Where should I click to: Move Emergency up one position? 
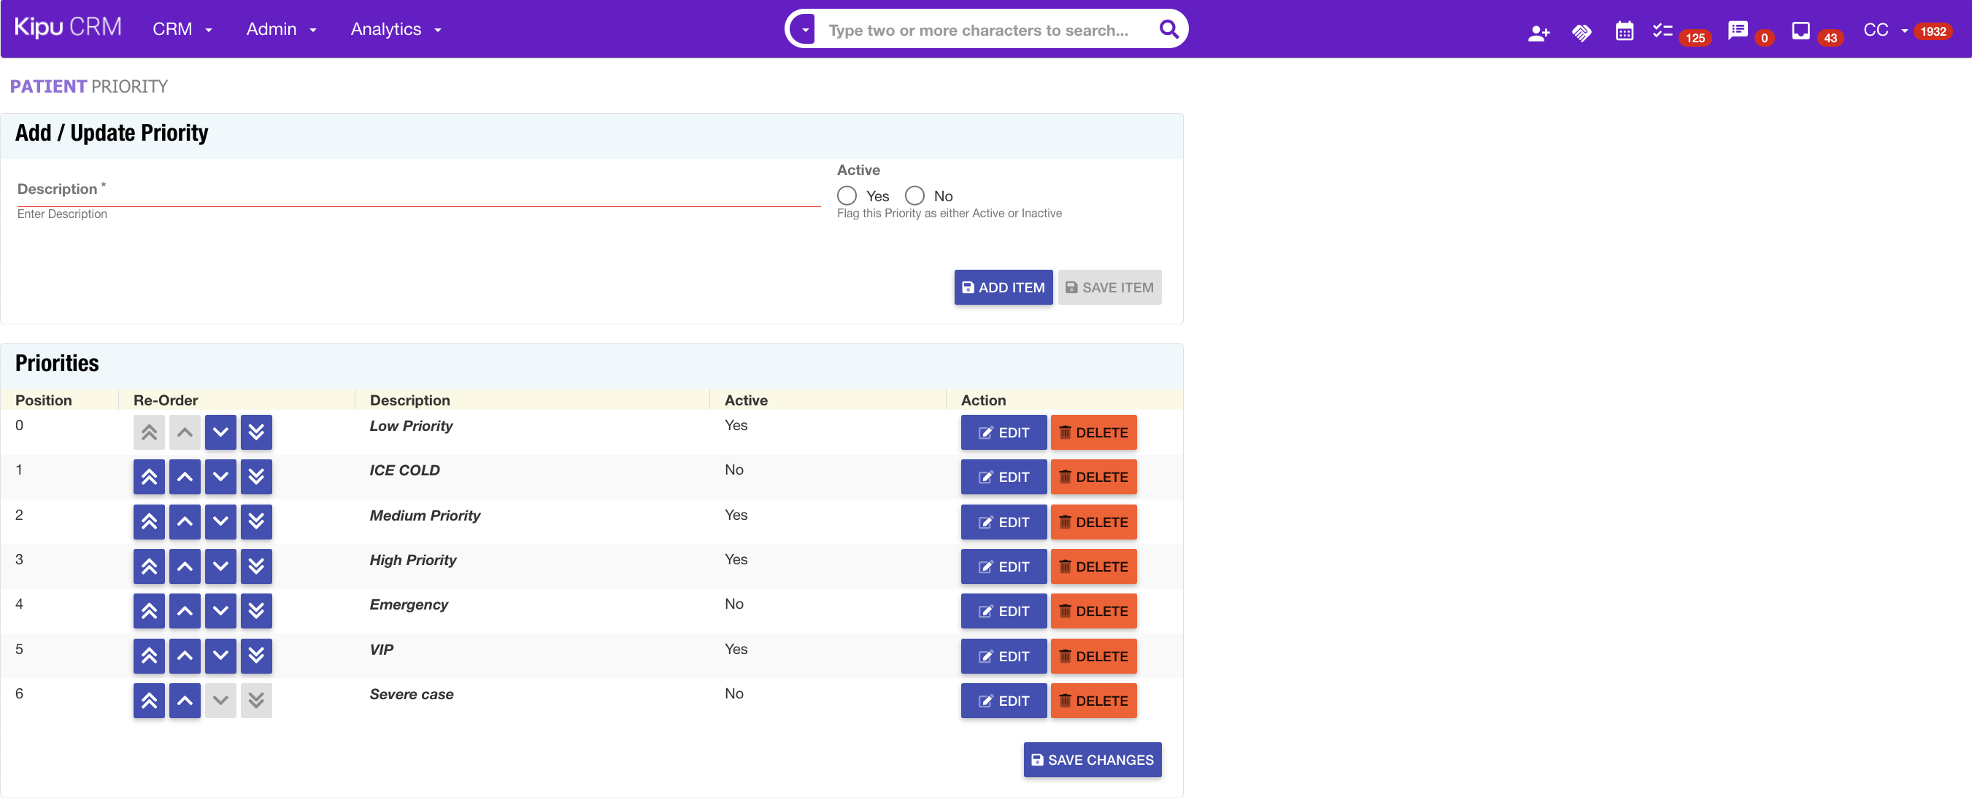point(185,611)
